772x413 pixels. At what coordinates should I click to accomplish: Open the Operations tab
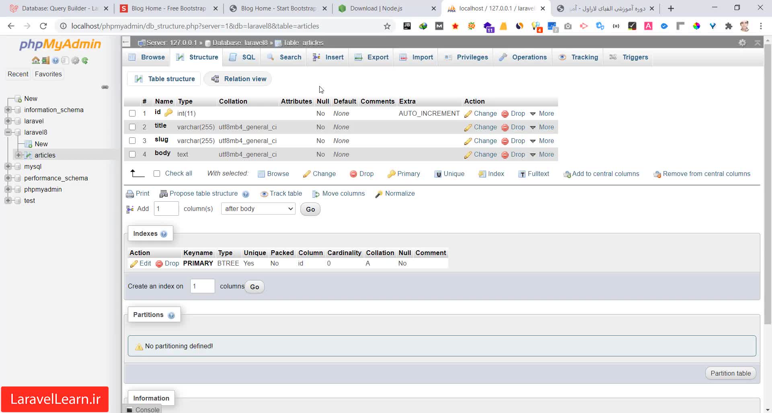523,57
